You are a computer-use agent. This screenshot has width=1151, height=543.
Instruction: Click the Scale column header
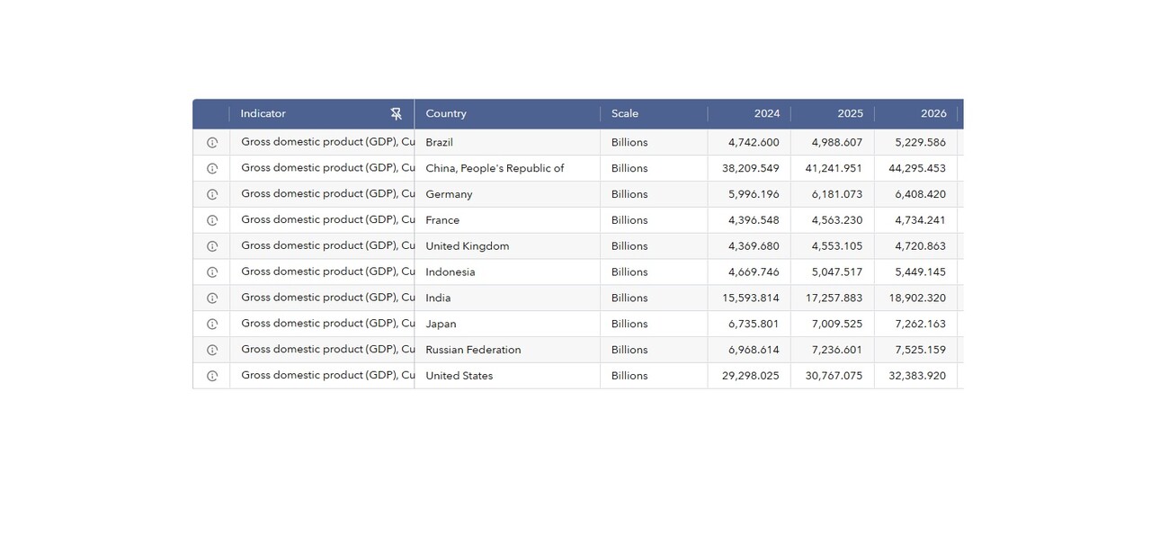625,114
